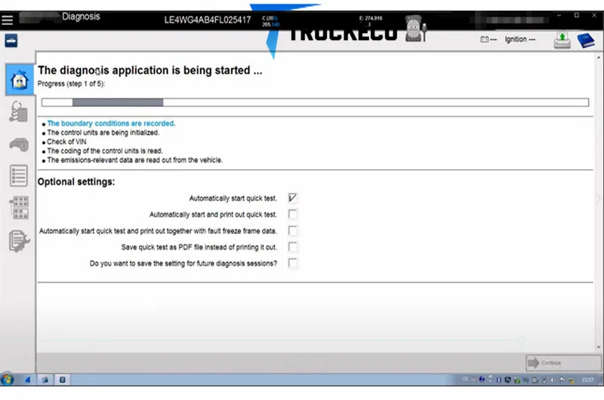Screen dimensions: 604x400
Task: Click the Ignition status indicator
Action: pyautogui.click(x=520, y=39)
